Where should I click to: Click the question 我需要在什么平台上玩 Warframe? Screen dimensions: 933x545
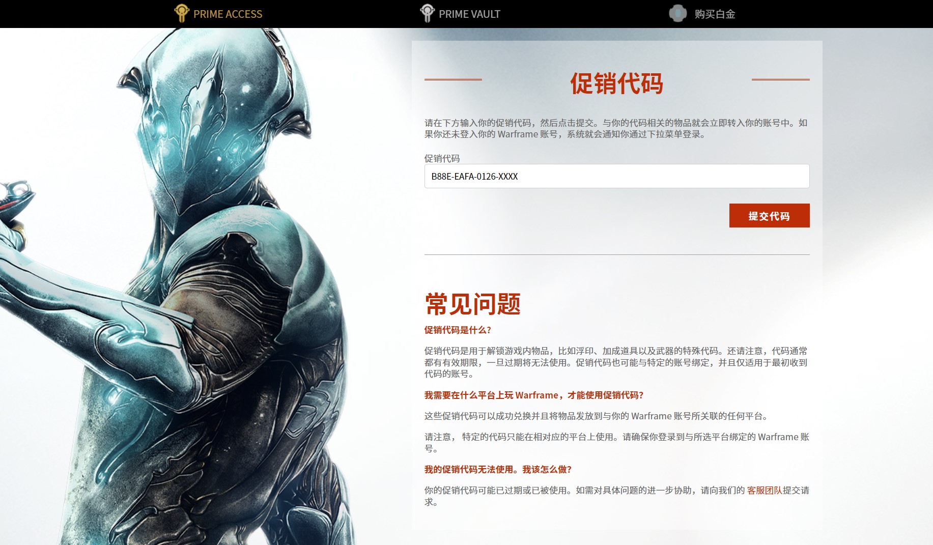point(534,395)
